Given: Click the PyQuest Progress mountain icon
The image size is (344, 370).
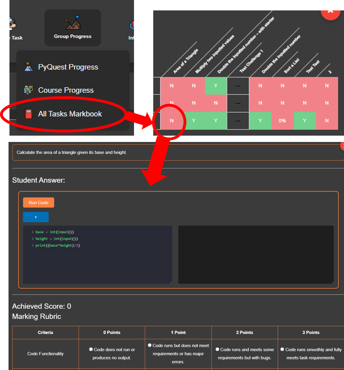Looking at the screenshot, I should tap(28, 67).
